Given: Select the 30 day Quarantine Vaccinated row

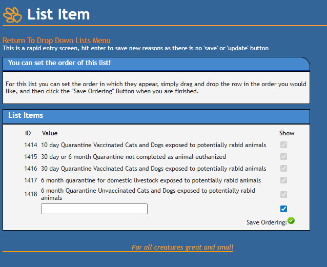Looking at the screenshot, I should (x=153, y=169).
